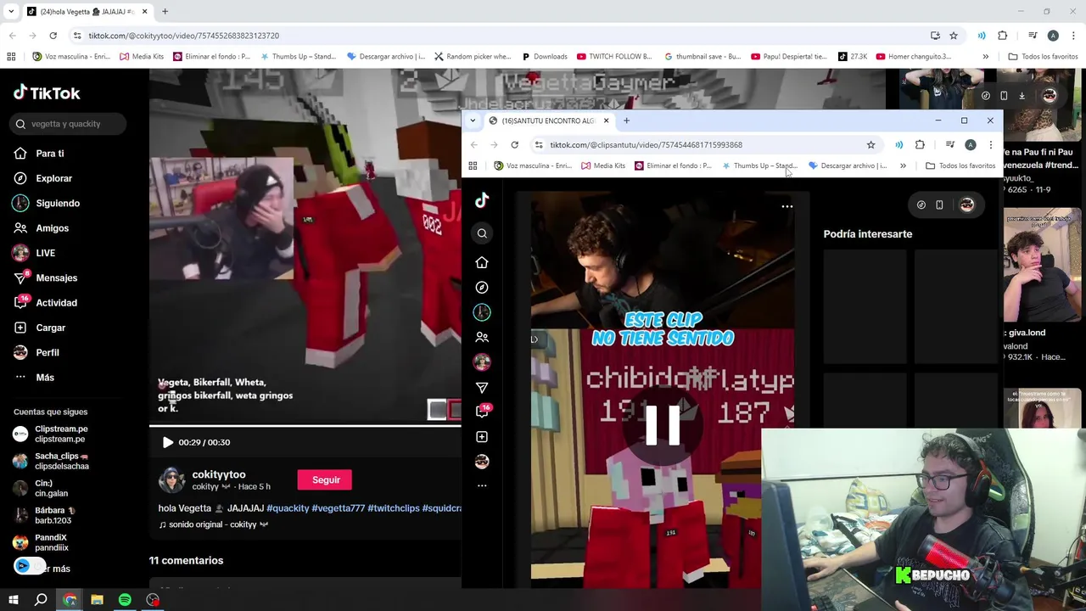Reload the page in back Chrome window
Image resolution: width=1086 pixels, height=611 pixels.
tap(53, 36)
